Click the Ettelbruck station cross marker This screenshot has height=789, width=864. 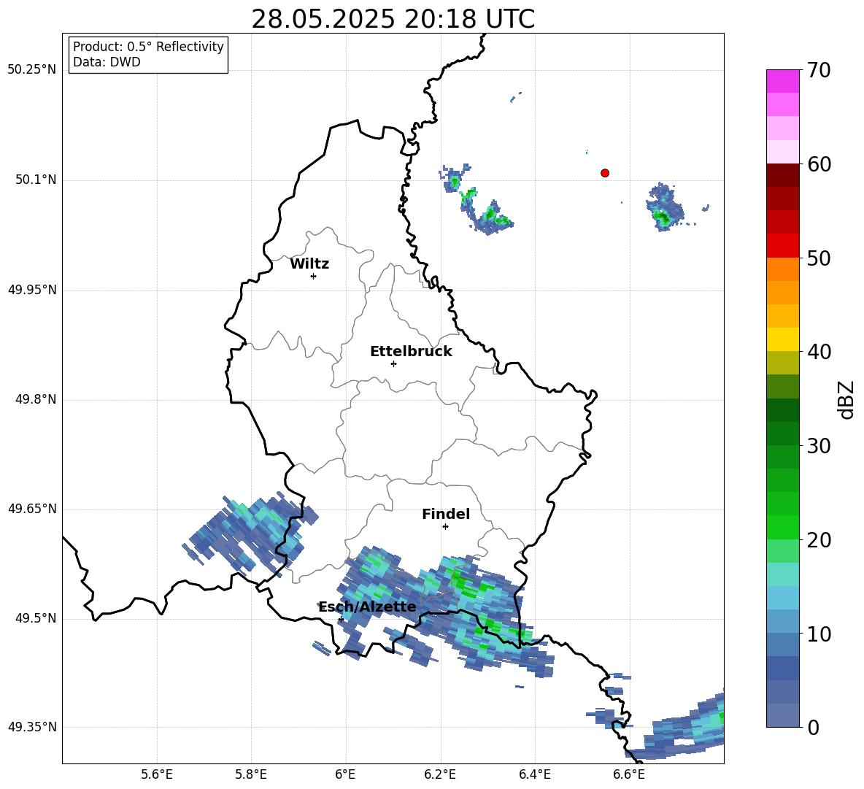pos(393,363)
